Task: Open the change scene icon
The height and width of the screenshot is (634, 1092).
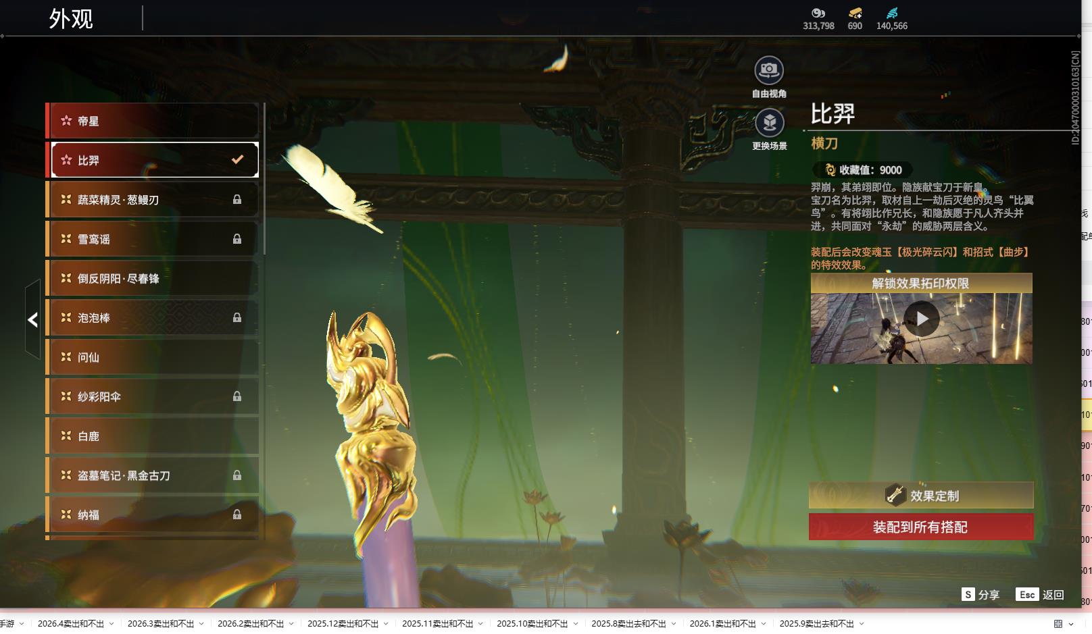Action: point(769,123)
